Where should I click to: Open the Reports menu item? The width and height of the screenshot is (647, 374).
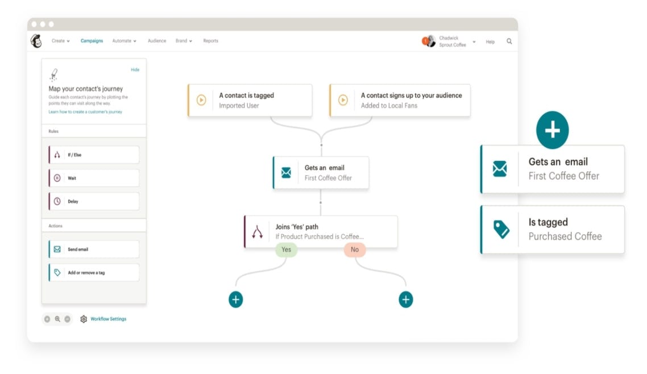coord(210,41)
